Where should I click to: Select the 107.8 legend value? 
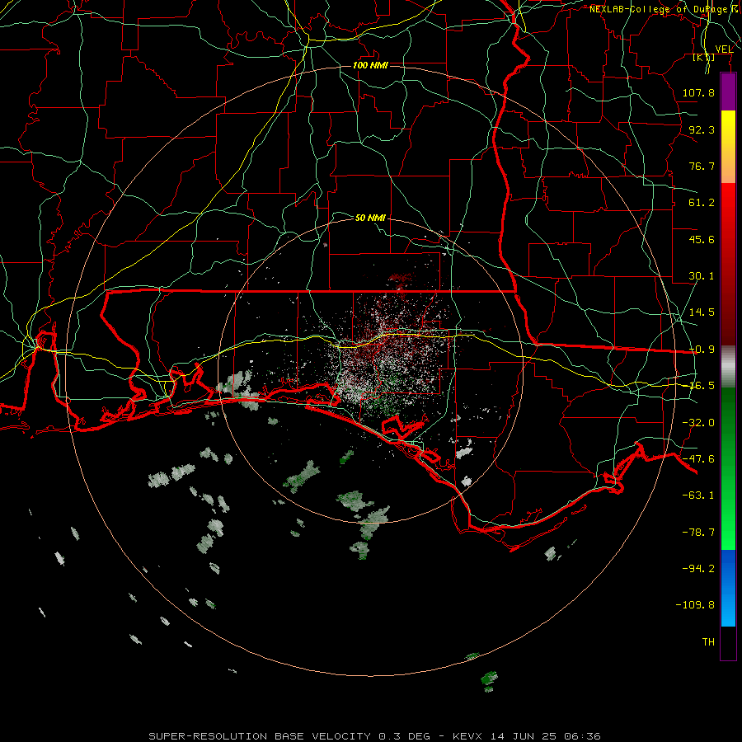[x=698, y=92]
